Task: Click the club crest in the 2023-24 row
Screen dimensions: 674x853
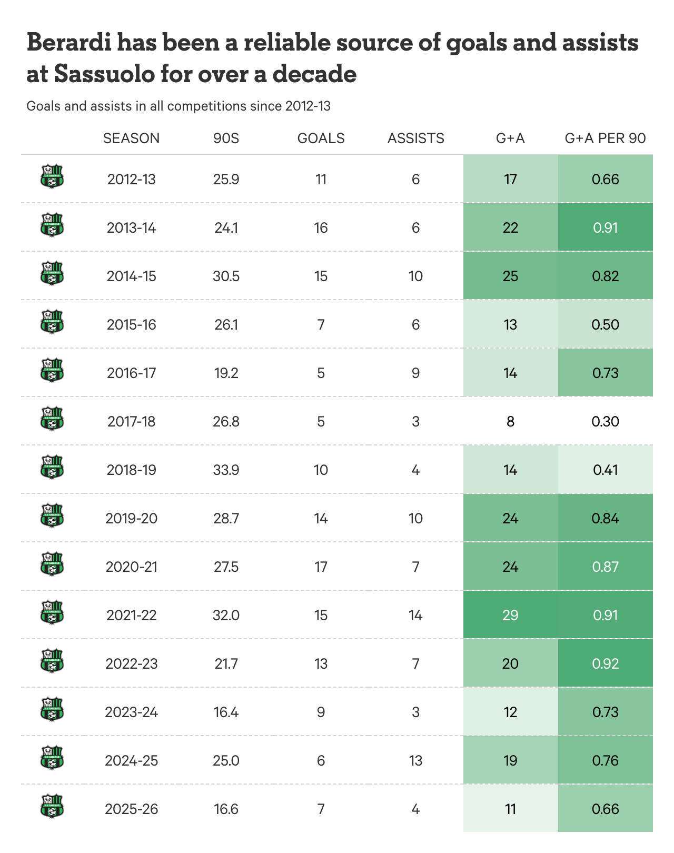Action: [52, 710]
